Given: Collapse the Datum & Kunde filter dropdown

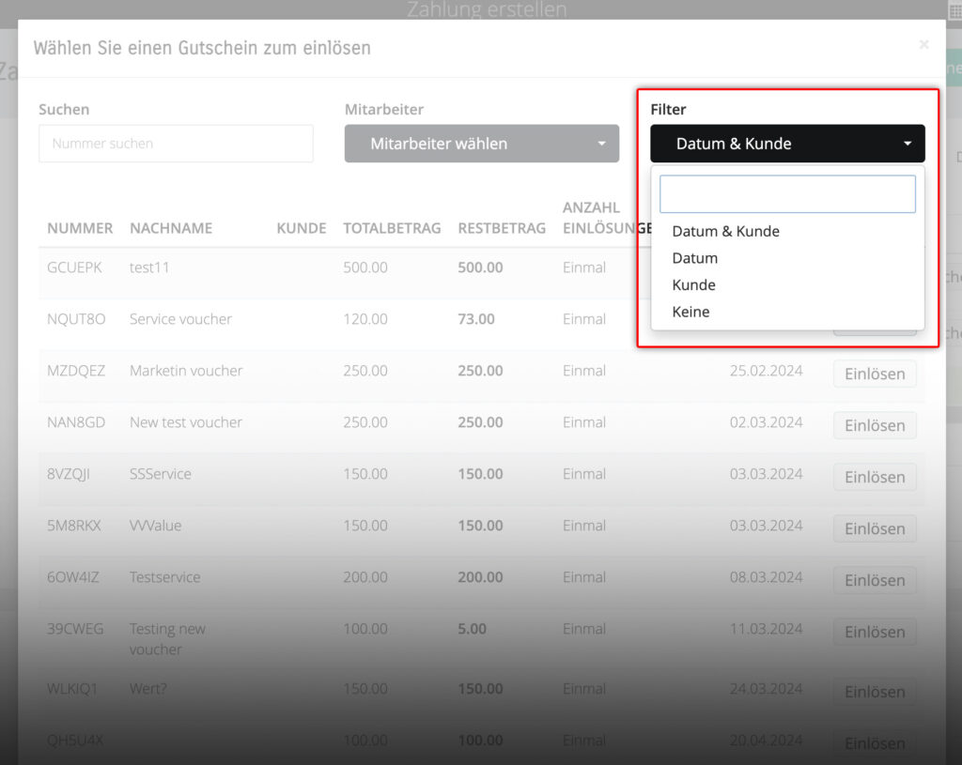Looking at the screenshot, I should pyautogui.click(x=786, y=144).
